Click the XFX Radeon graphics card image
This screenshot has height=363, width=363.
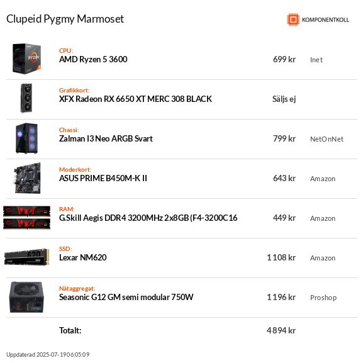click(x=26, y=98)
